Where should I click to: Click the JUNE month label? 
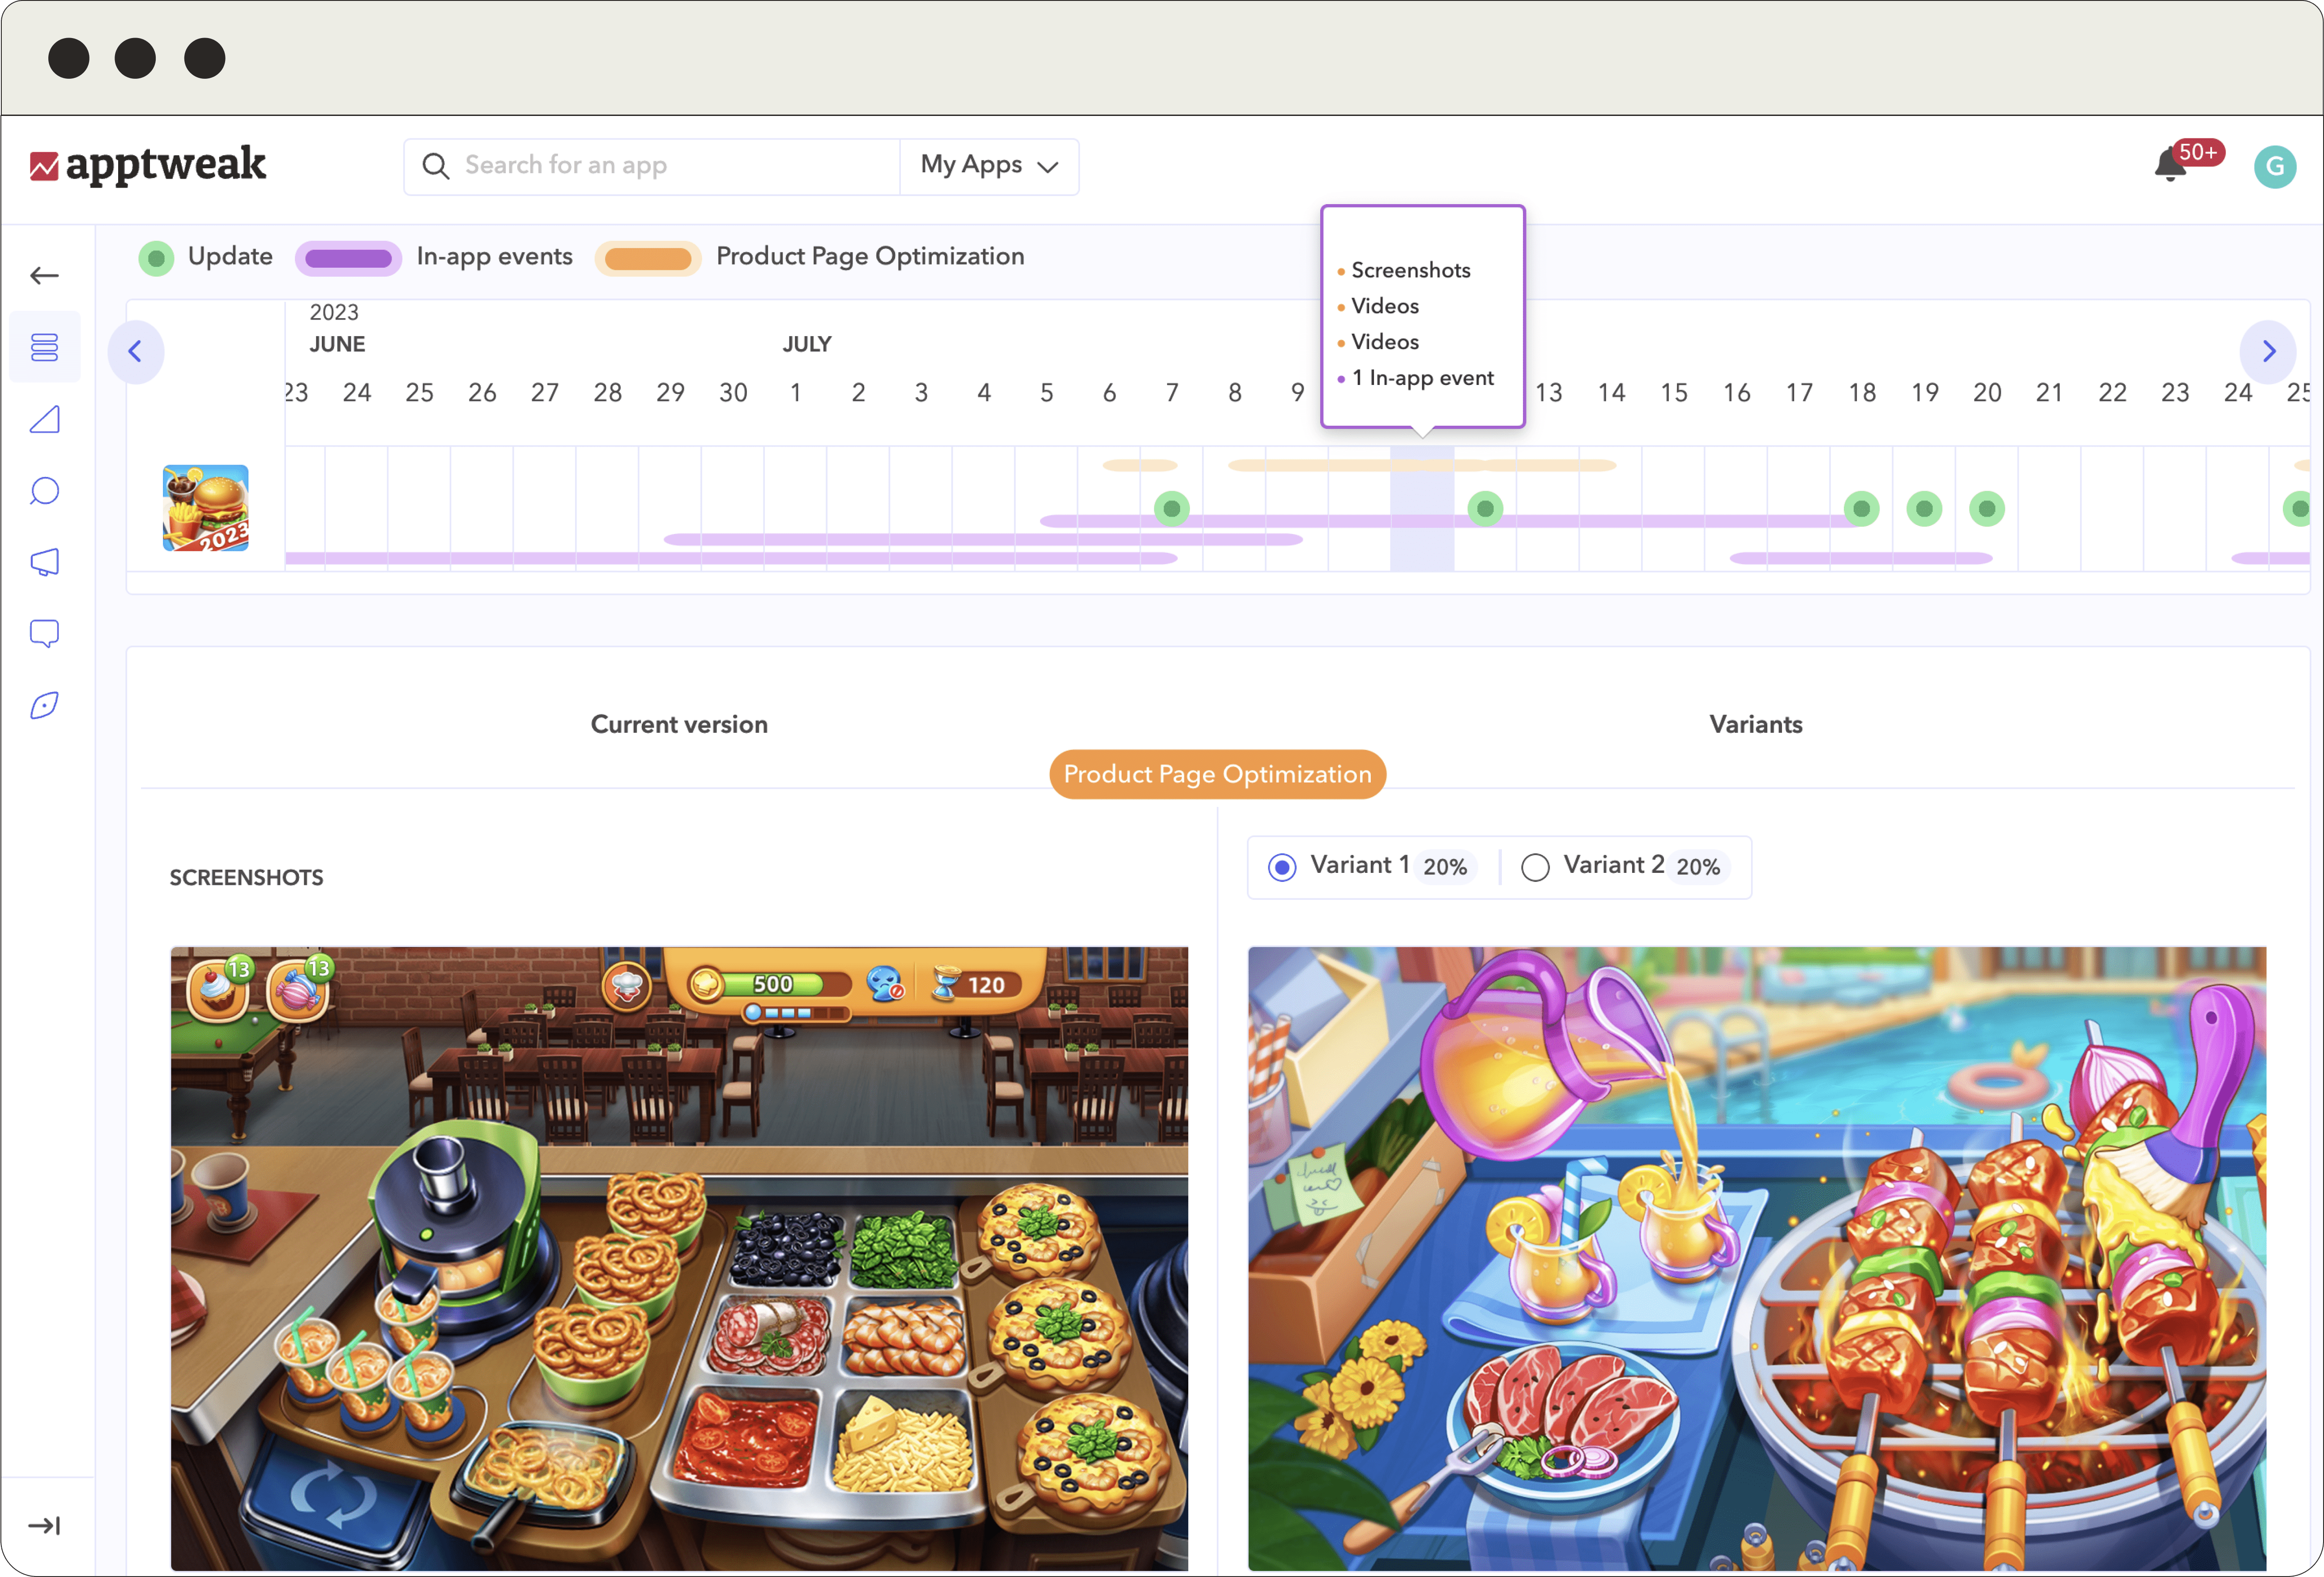click(337, 344)
